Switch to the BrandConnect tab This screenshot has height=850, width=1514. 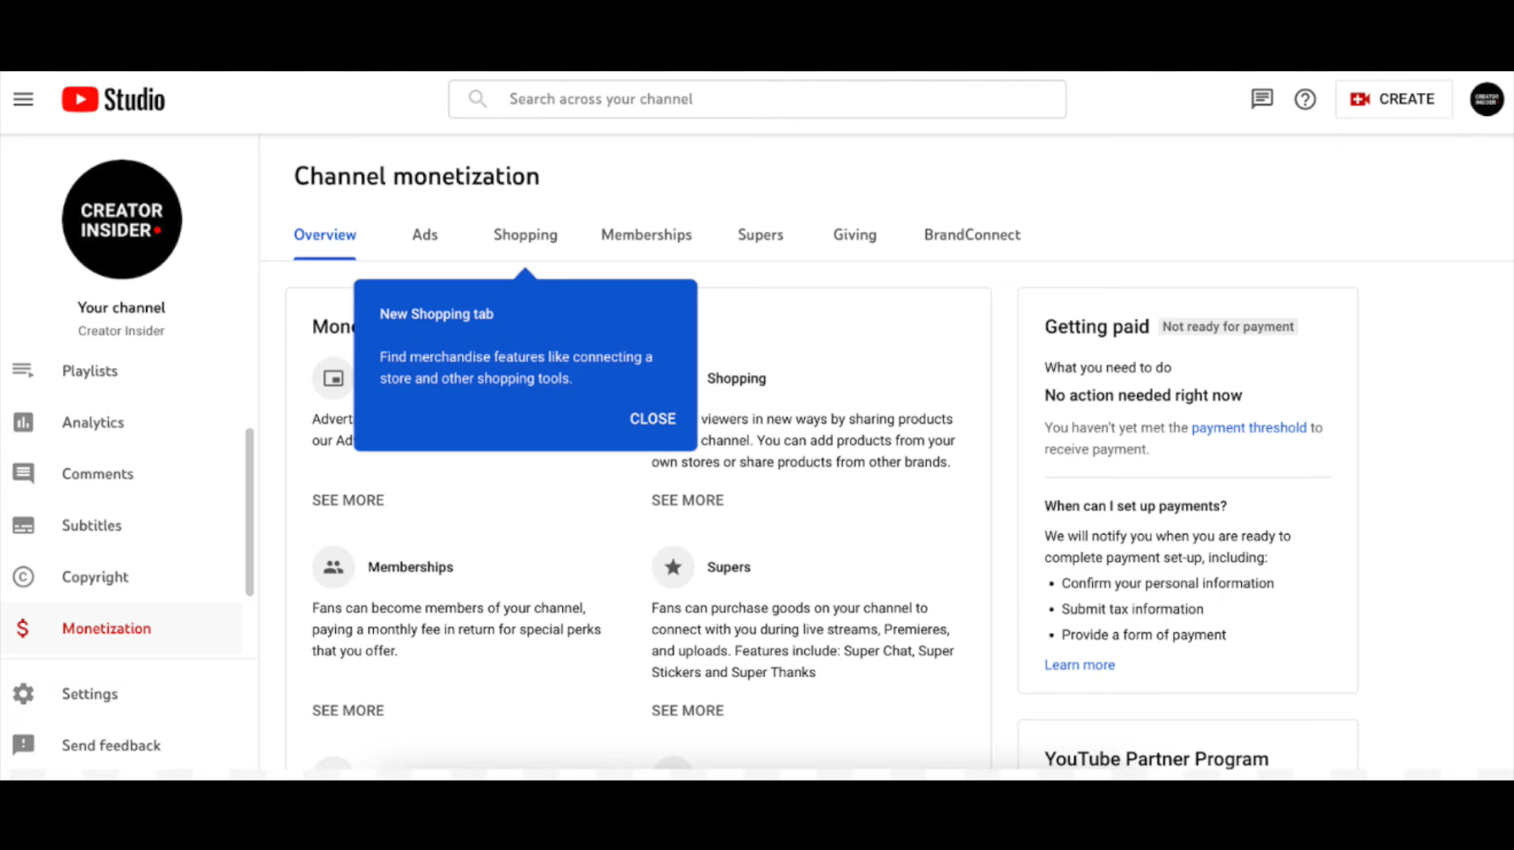click(972, 235)
